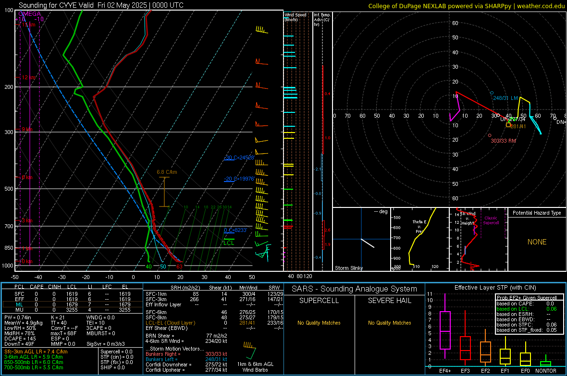Click the SEVERE HAIL column heading
Viewport: 567px width, 376px height.
pos(389,301)
